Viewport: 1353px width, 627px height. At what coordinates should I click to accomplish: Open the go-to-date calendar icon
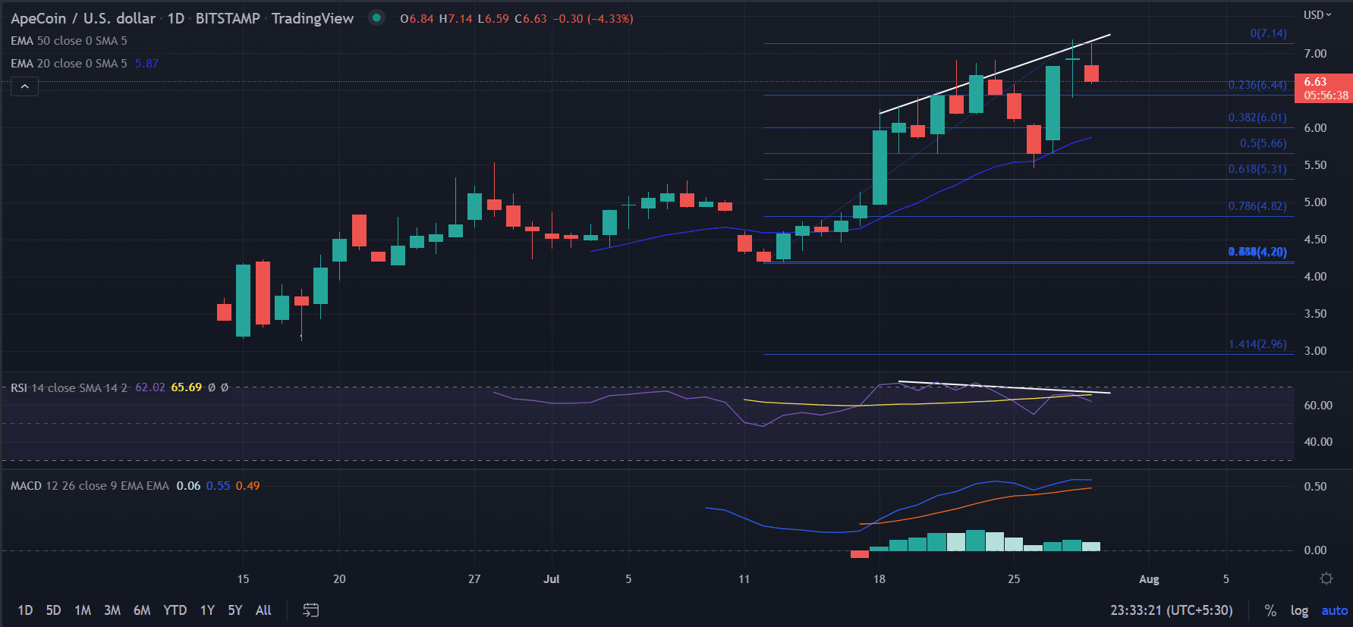coord(311,610)
